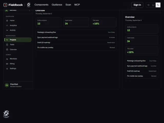Click the Members people icon
The height and width of the screenshot is (123, 164).
click(x=7, y=59)
